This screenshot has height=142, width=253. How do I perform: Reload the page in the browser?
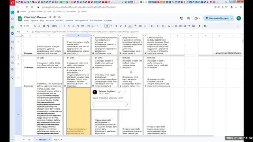pos(27,7)
